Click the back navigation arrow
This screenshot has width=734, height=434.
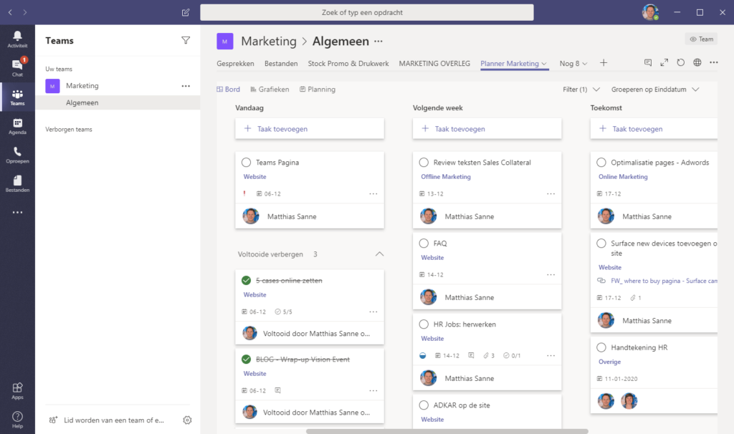point(10,13)
